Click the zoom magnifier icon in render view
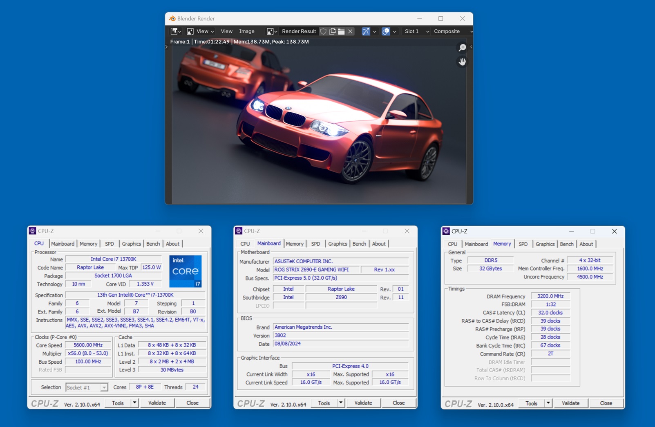This screenshot has width=655, height=427. pyautogui.click(x=462, y=48)
